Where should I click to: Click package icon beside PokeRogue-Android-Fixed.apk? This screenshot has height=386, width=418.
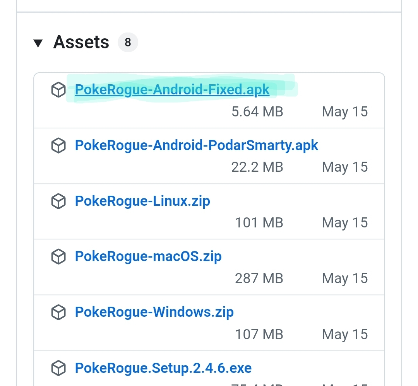tap(58, 90)
